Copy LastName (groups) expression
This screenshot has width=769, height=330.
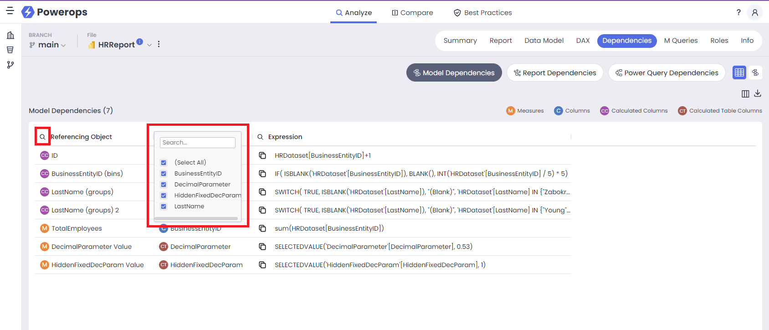click(262, 192)
